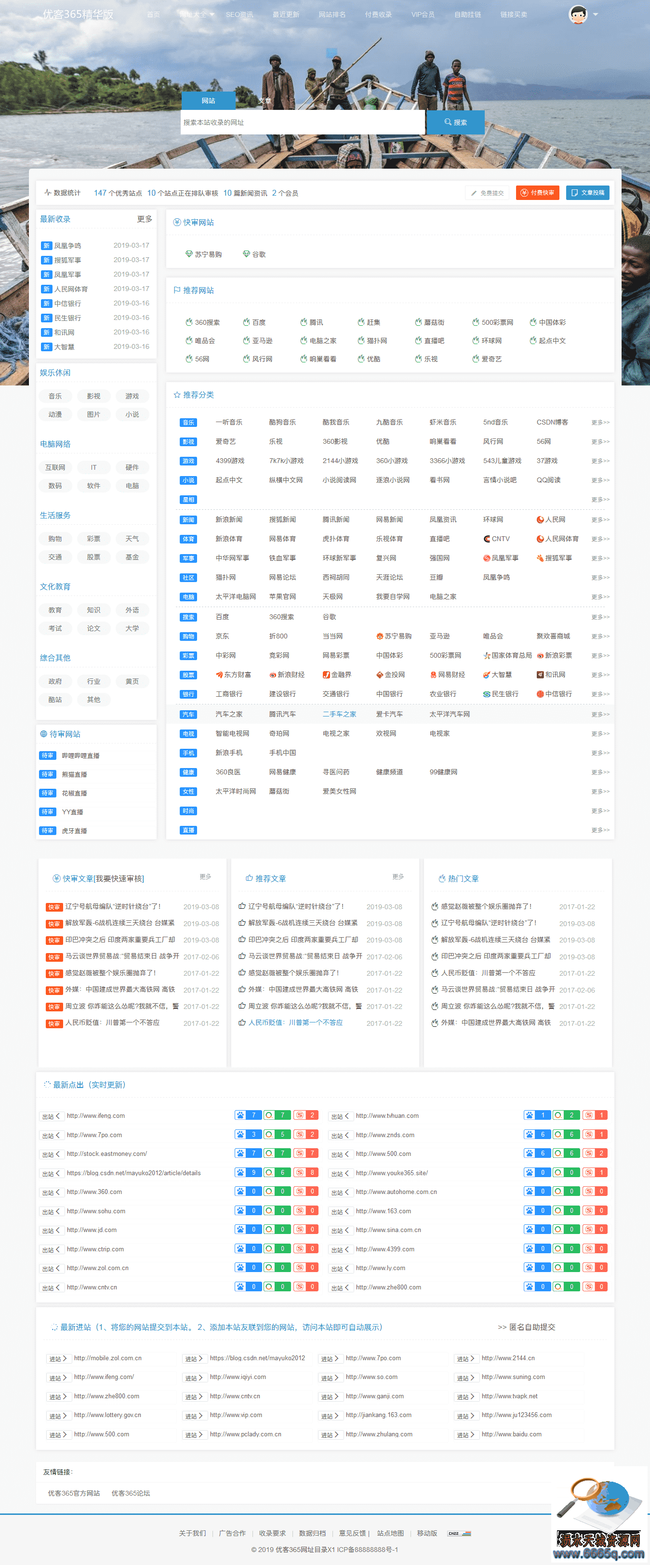Select the 硬件 tag under 电脑网络
The width and height of the screenshot is (650, 1565).
pos(132,467)
